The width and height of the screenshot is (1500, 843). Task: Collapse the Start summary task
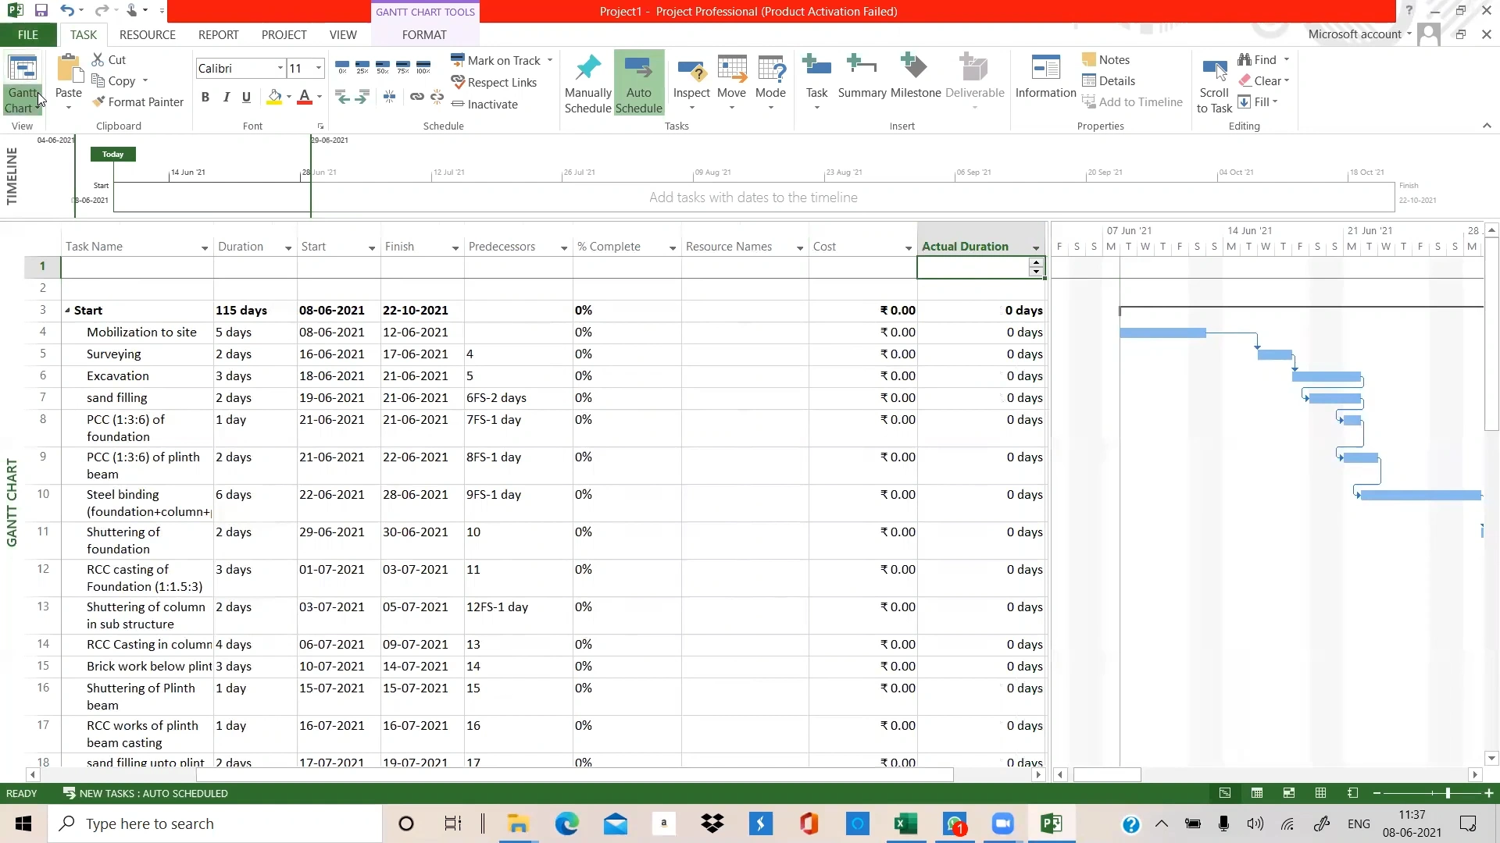tap(68, 311)
